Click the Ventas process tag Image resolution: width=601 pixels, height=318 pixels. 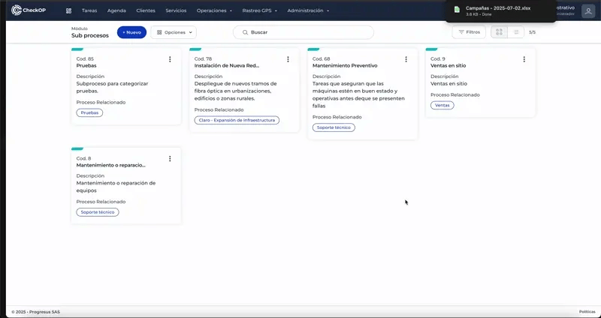[442, 105]
